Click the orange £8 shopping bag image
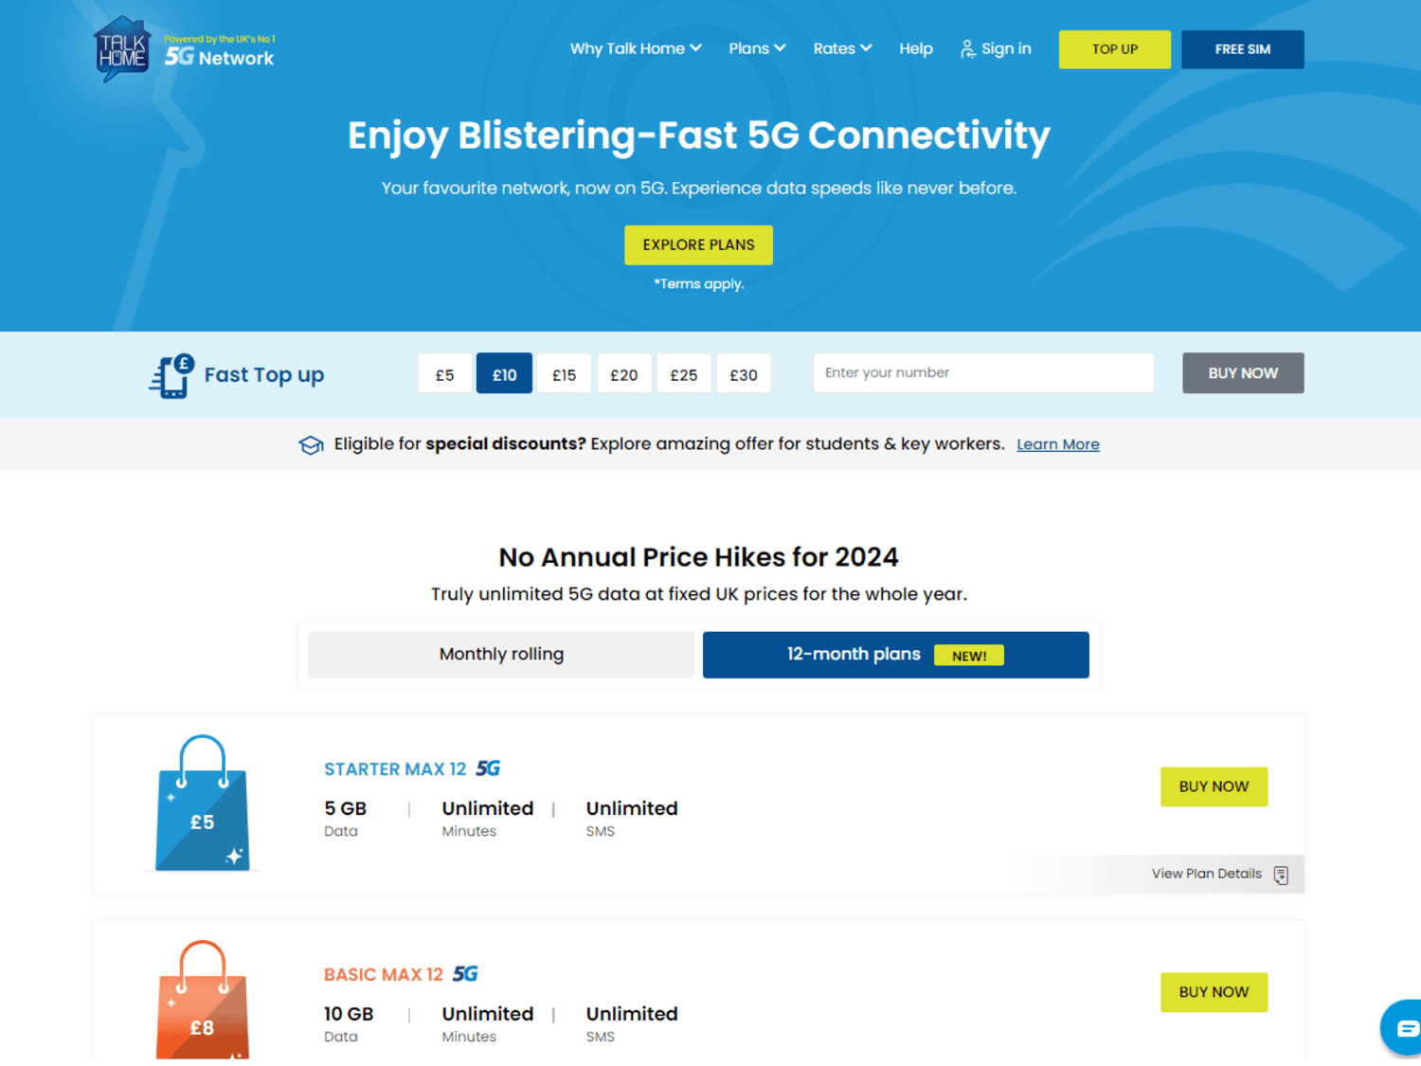Image resolution: width=1421 pixels, height=1066 pixels. coord(203,1000)
